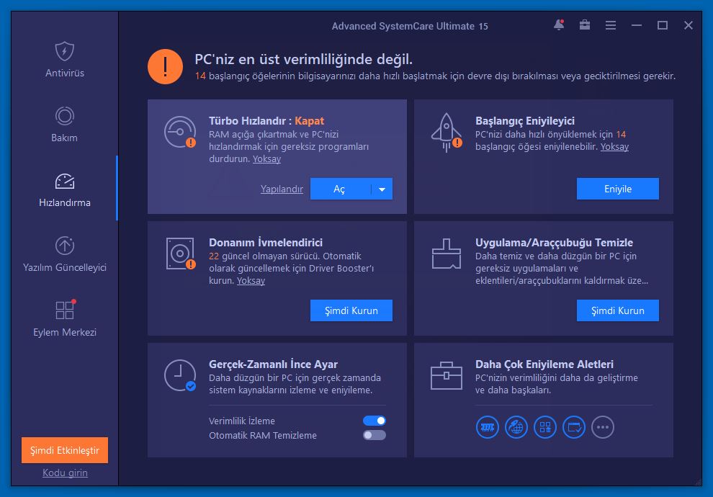Click the Eniyile optimize button
713x497 pixels.
tap(617, 189)
